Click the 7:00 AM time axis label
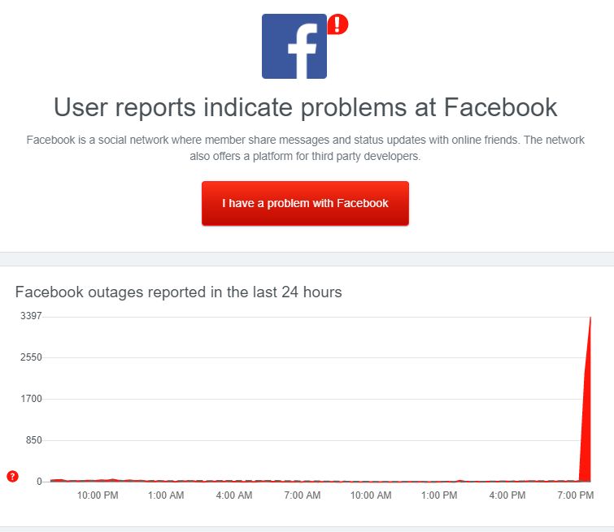Image resolution: width=614 pixels, height=532 pixels. coord(303,495)
